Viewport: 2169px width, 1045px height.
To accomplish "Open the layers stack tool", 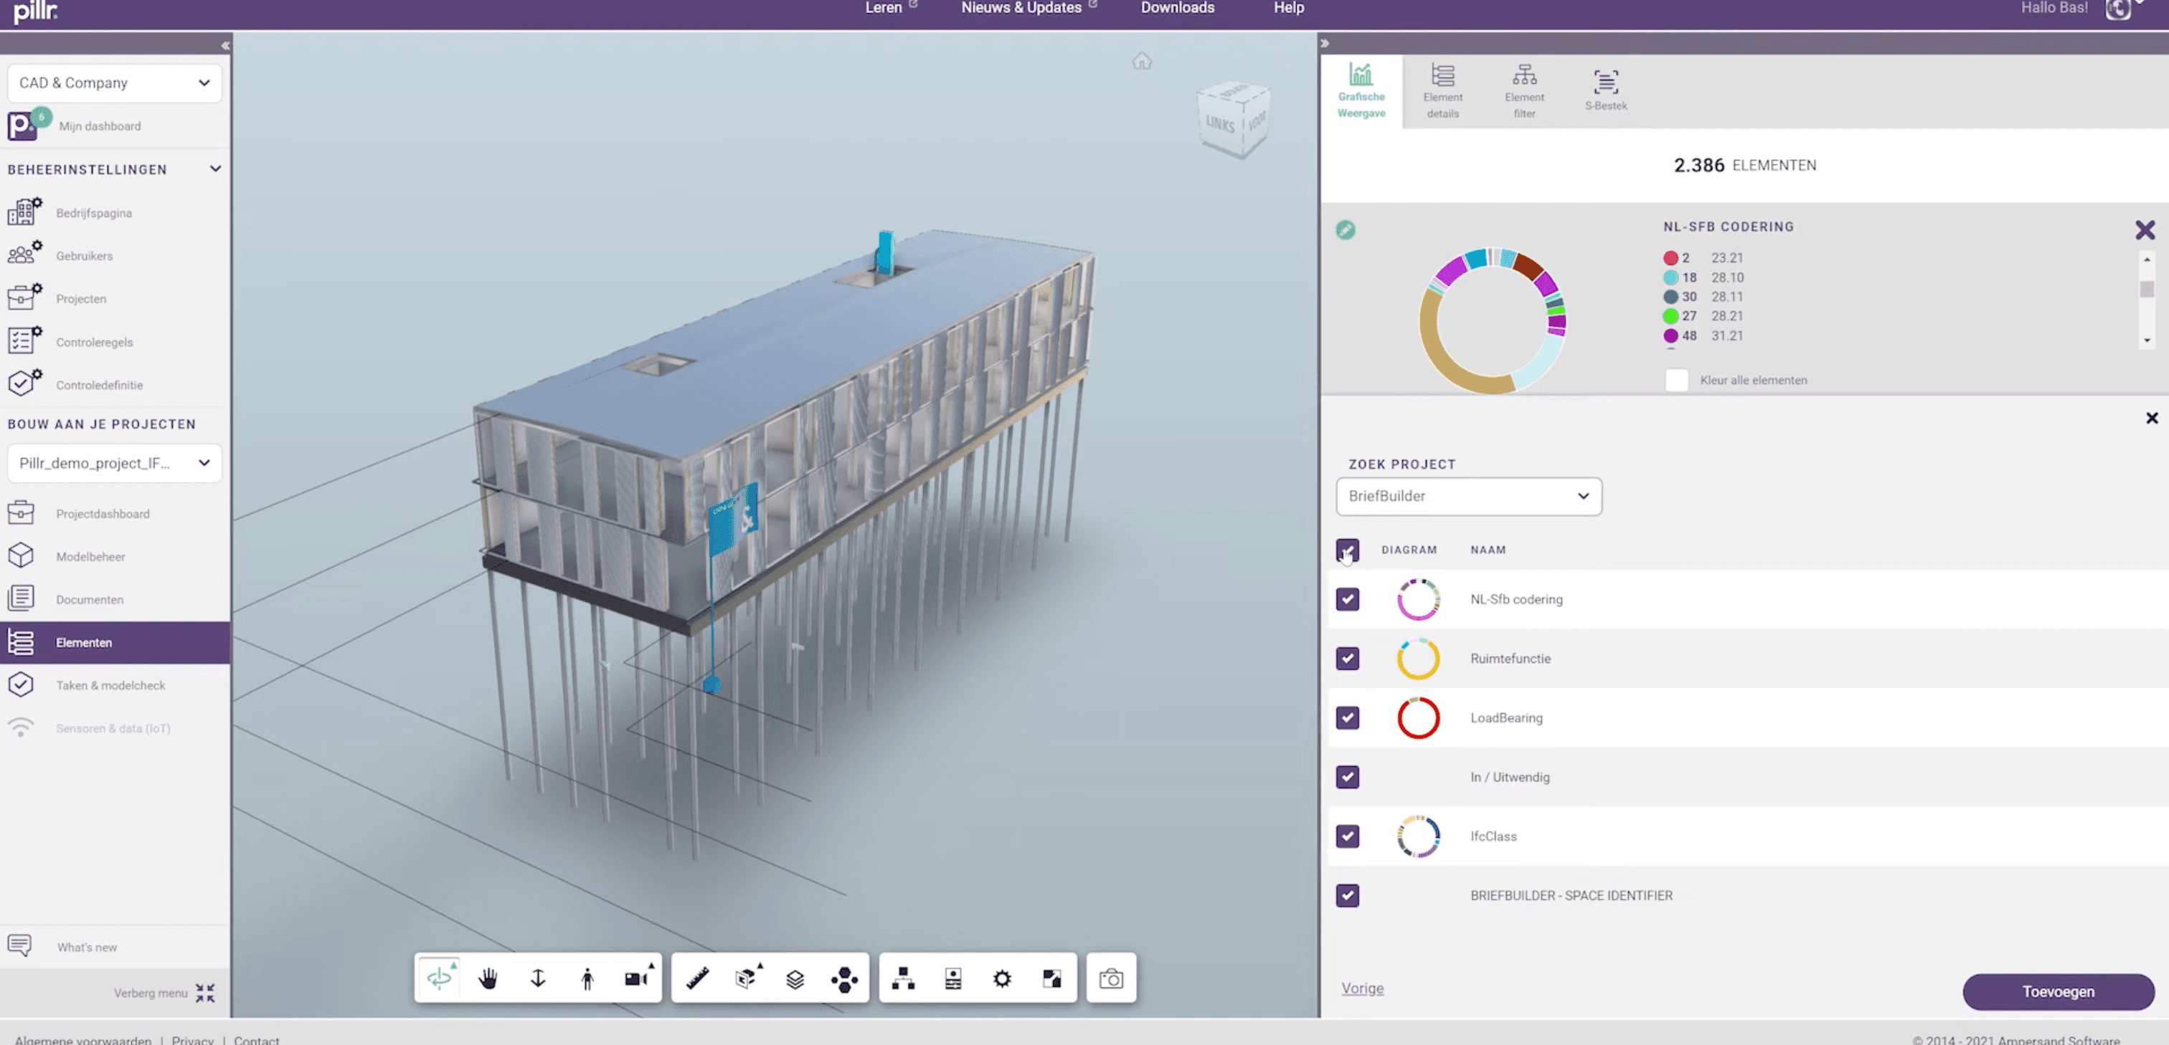I will click(x=795, y=978).
